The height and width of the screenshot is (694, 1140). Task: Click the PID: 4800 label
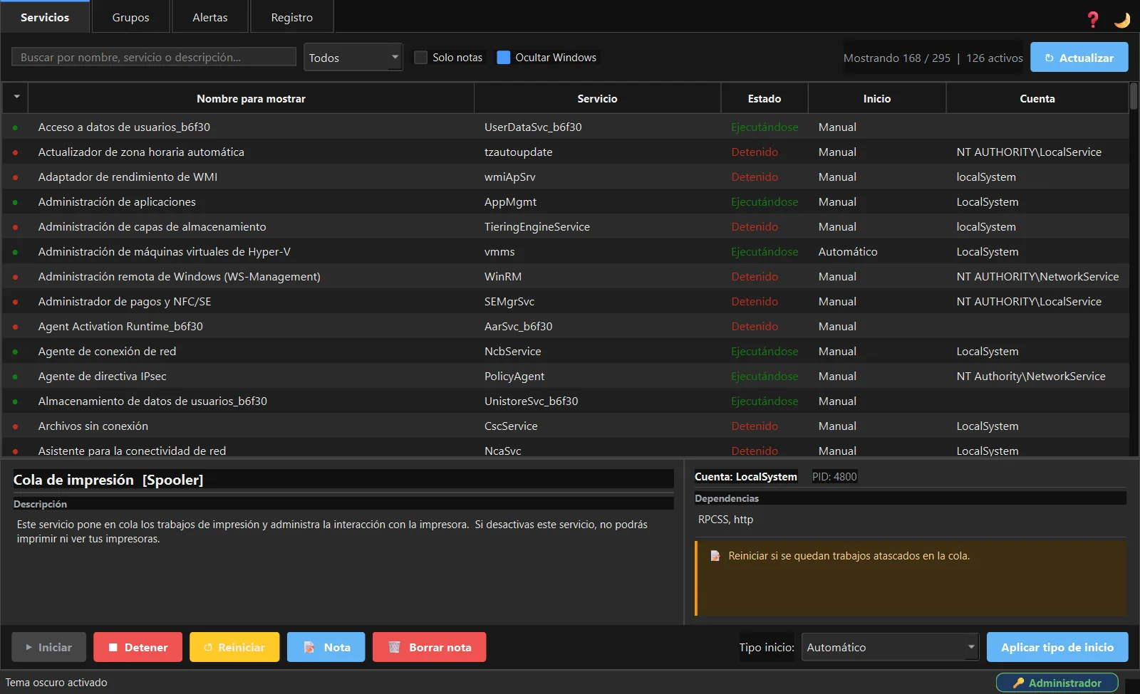[x=834, y=477]
